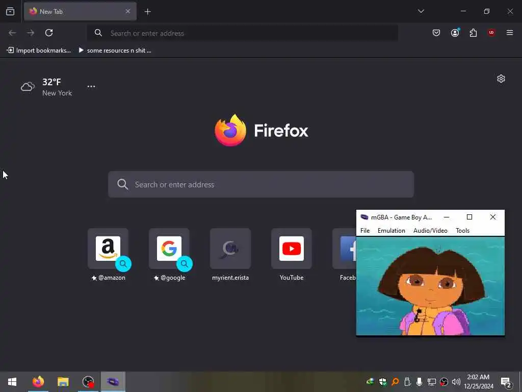Open Firefox View tab list icon
The height and width of the screenshot is (392, 522).
[x=10, y=11]
